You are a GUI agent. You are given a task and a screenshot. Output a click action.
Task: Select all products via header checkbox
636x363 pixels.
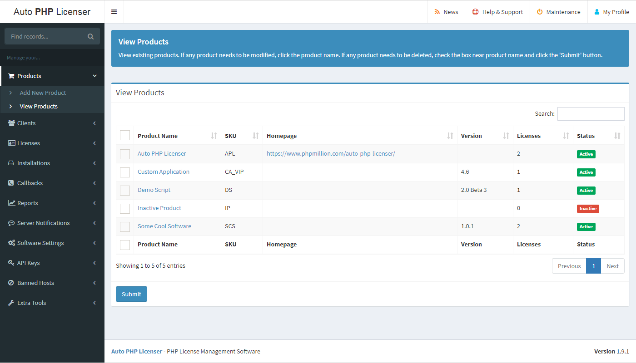click(124, 135)
